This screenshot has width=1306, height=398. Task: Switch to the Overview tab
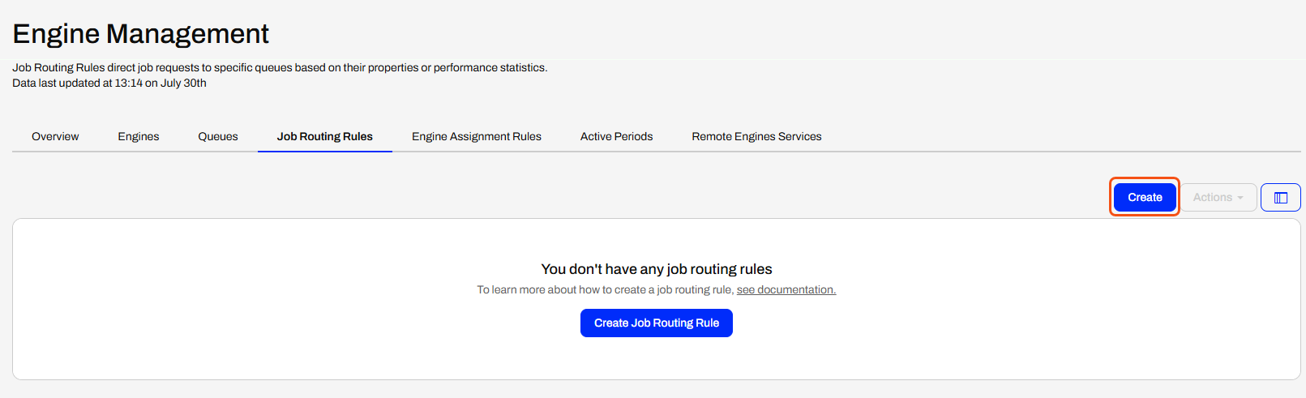click(55, 136)
